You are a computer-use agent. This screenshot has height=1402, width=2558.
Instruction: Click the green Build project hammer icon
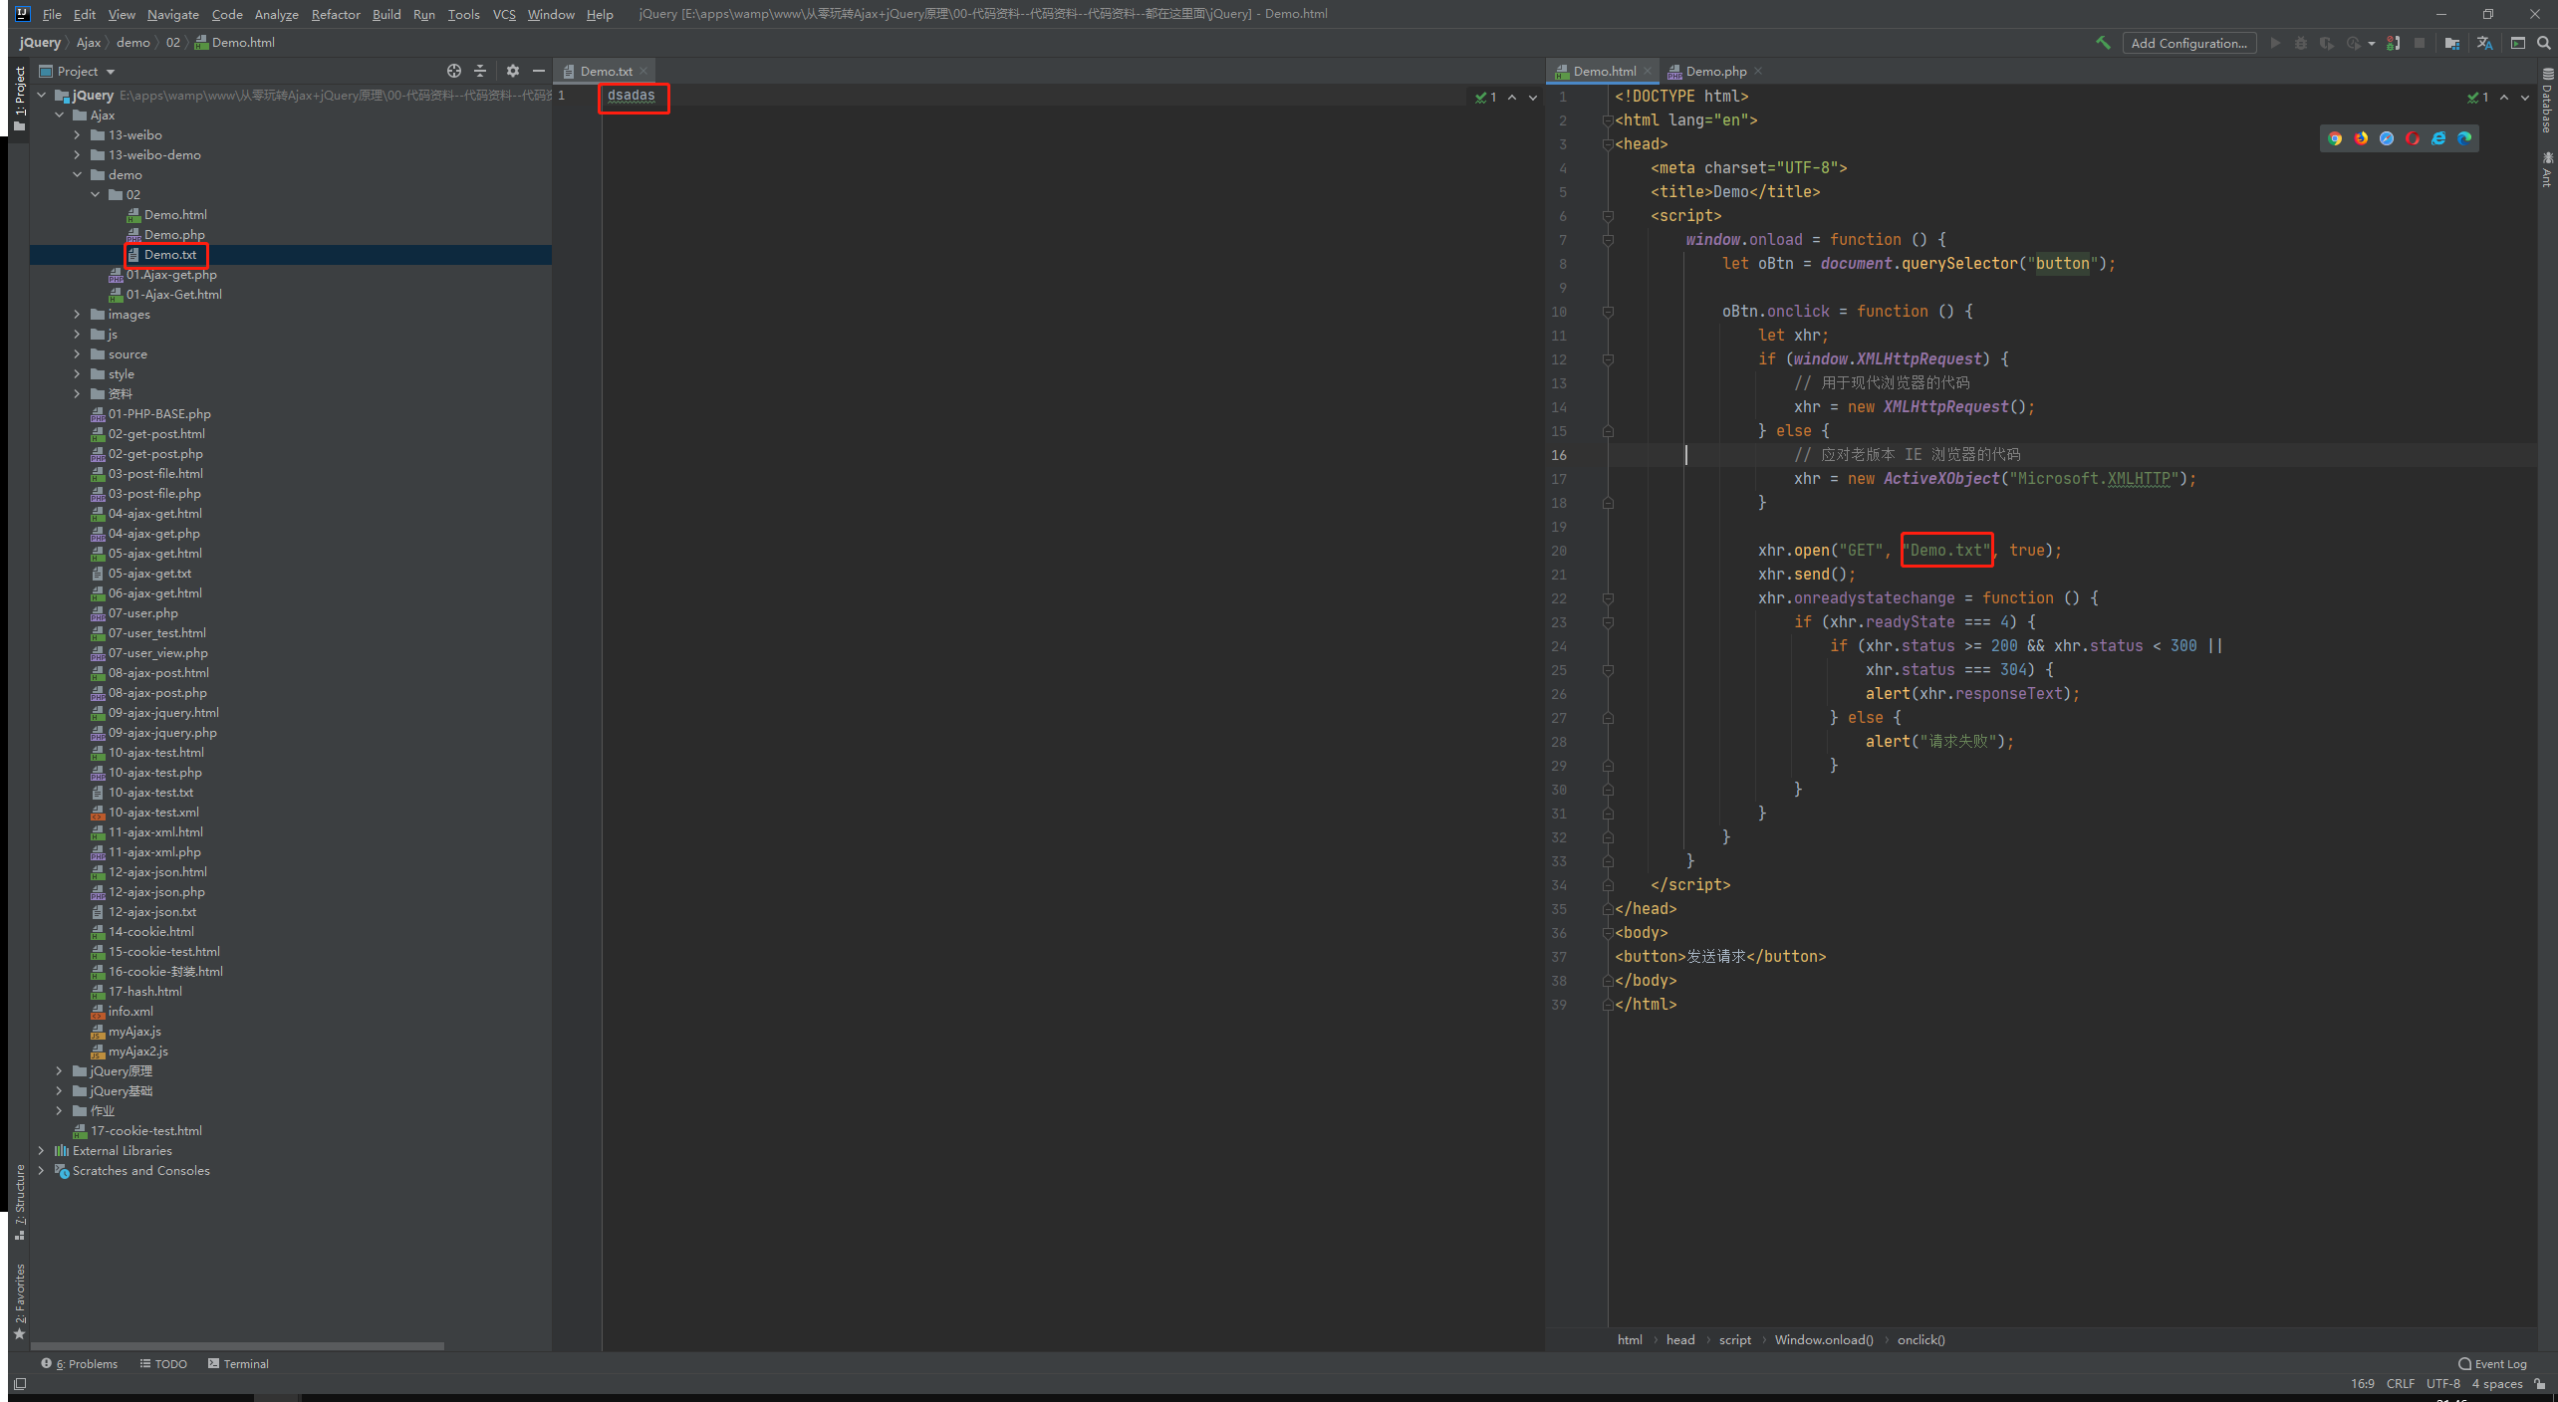pyautogui.click(x=2103, y=43)
